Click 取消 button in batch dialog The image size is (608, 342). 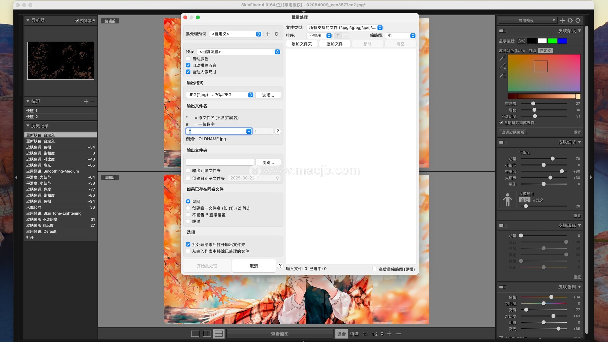pyautogui.click(x=254, y=266)
